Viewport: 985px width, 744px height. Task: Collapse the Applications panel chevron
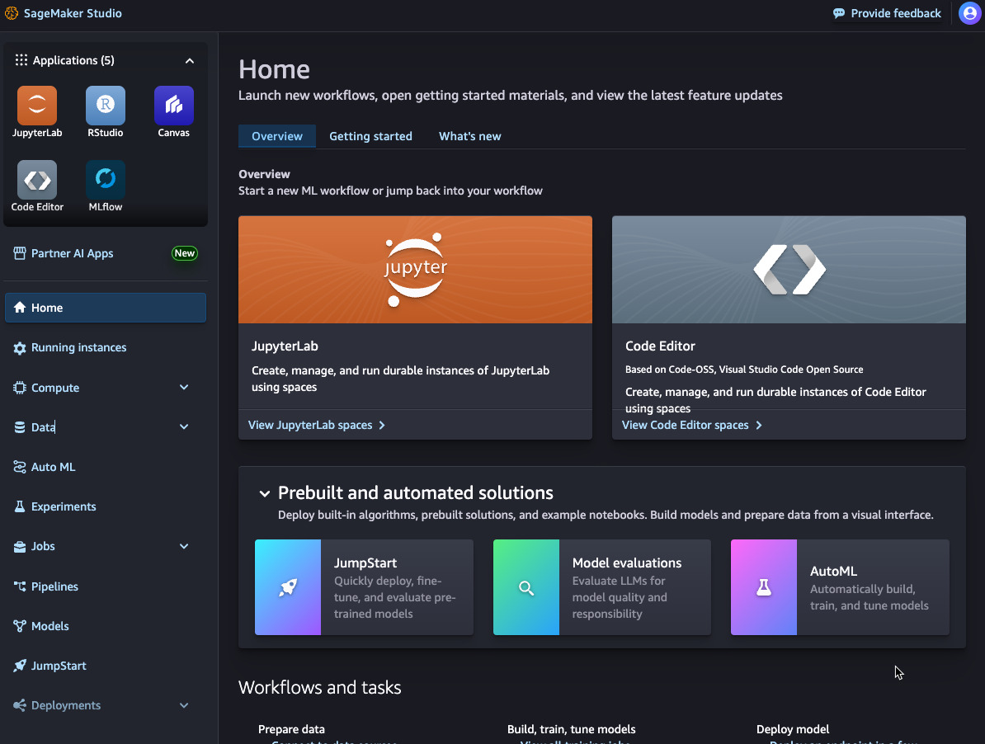190,61
